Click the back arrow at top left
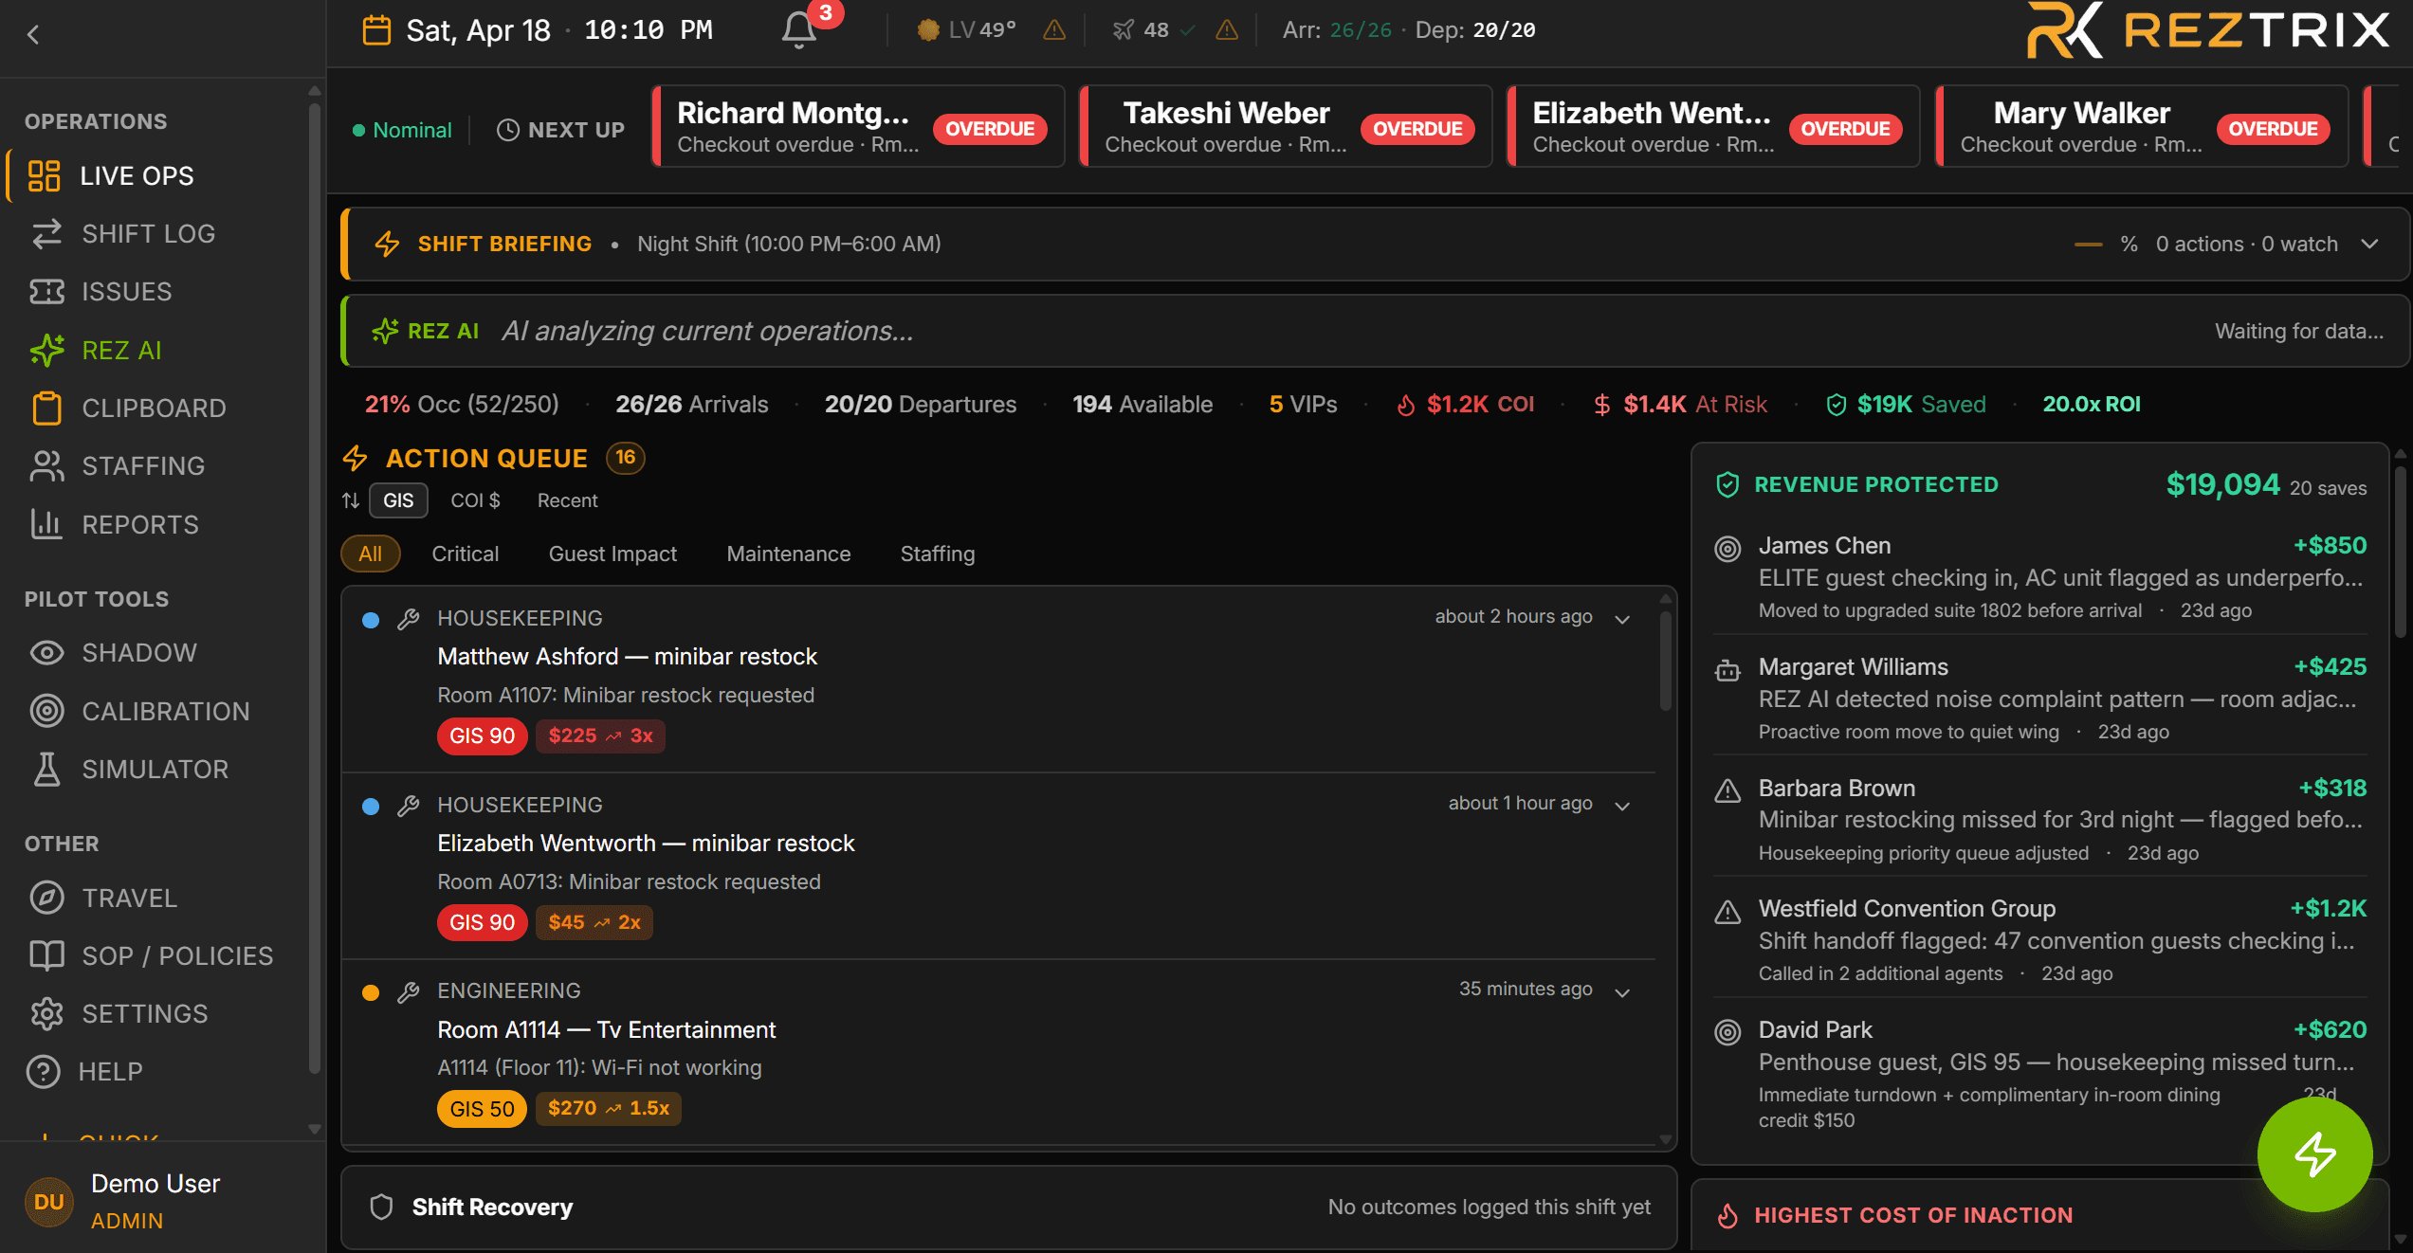2413x1253 pixels. (33, 34)
